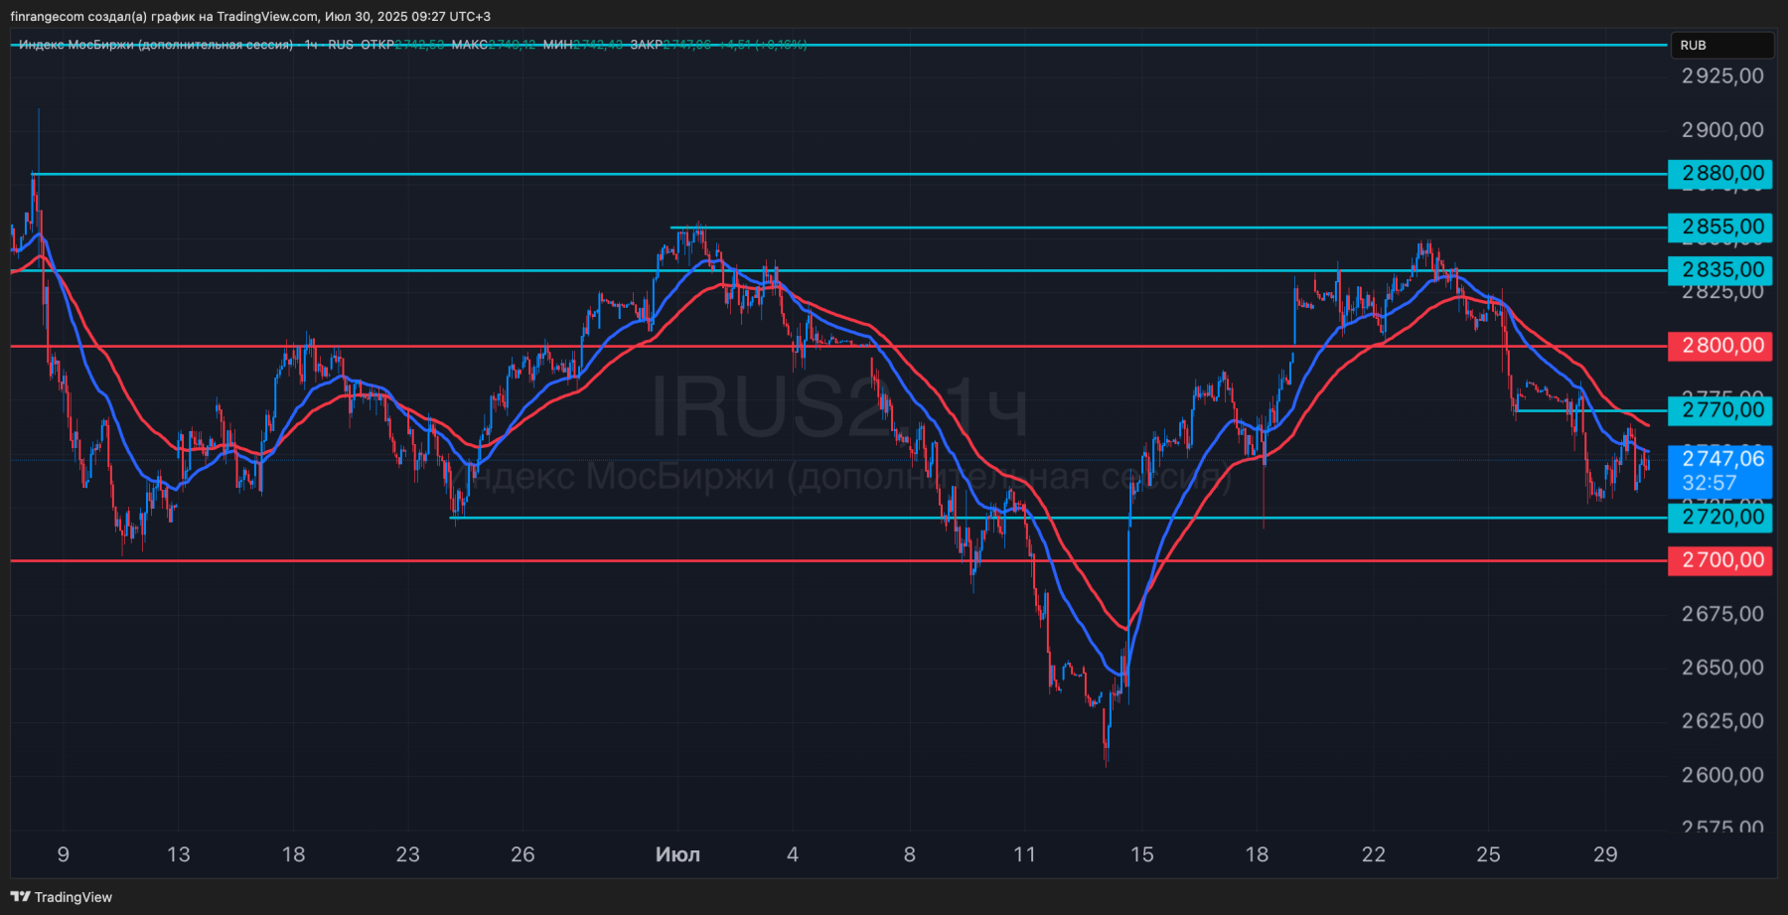
Task: Open the finrangecom chart attribution header text
Action: pyautogui.click(x=250, y=16)
